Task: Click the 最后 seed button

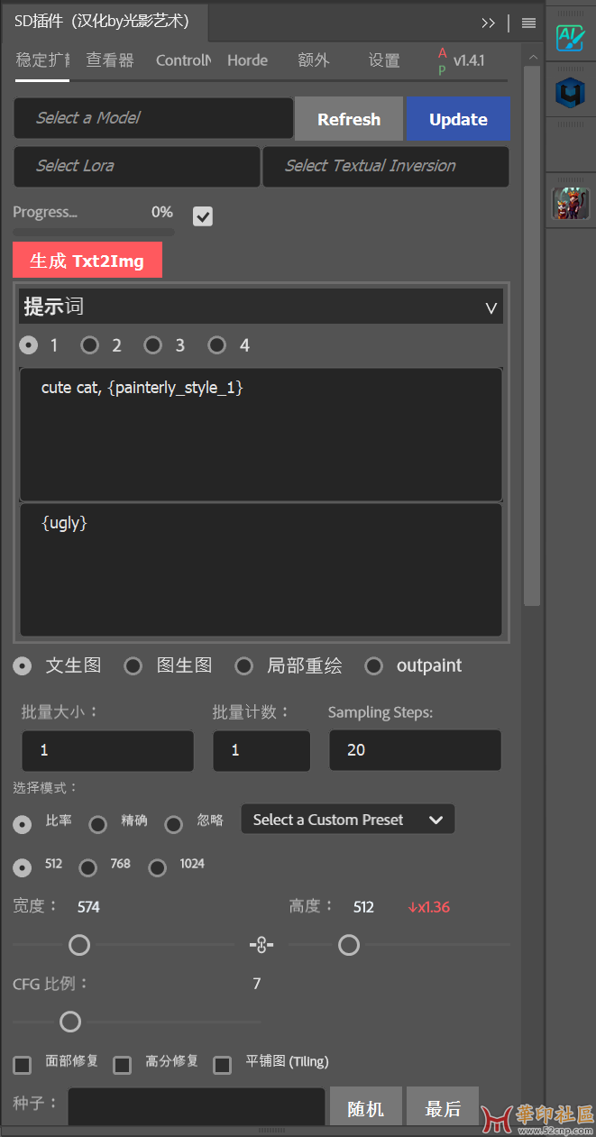Action: pyautogui.click(x=443, y=1107)
